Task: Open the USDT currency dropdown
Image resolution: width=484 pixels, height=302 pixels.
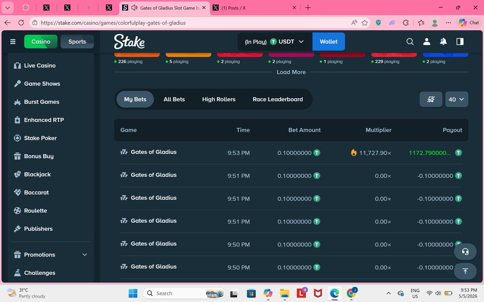Action: pyautogui.click(x=275, y=41)
